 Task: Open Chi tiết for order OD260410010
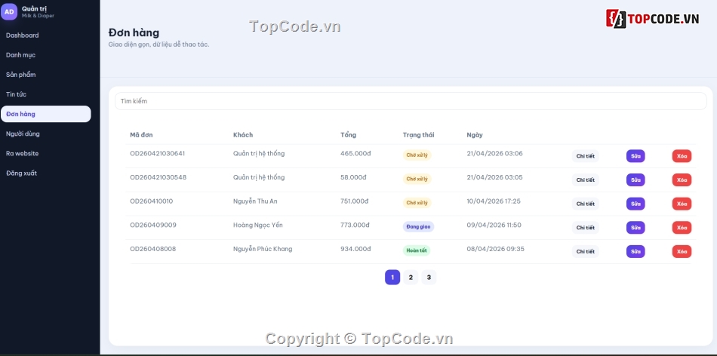click(586, 204)
